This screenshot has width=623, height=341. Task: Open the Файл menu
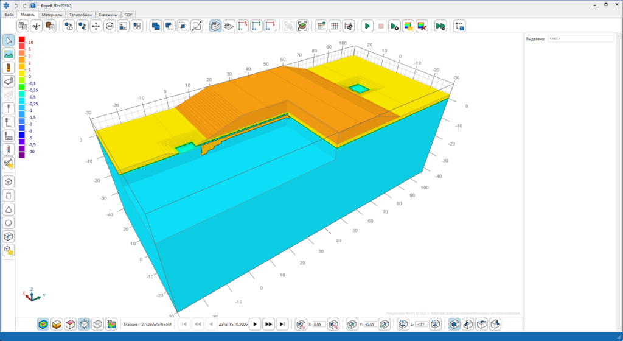tap(9, 15)
